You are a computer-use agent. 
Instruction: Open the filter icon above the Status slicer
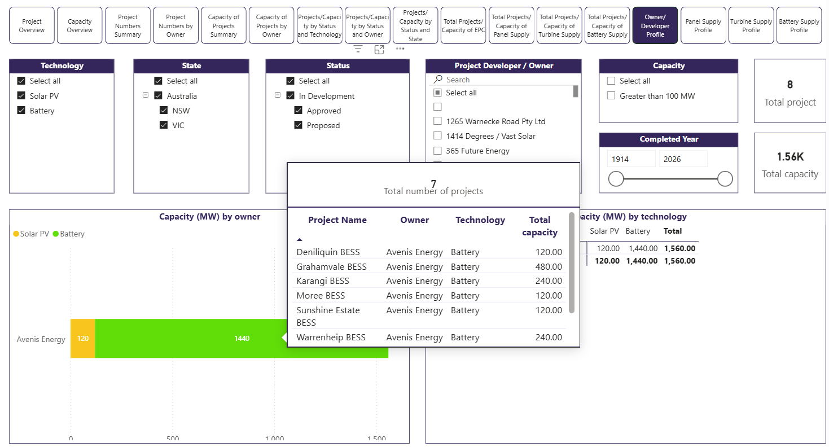(x=358, y=50)
